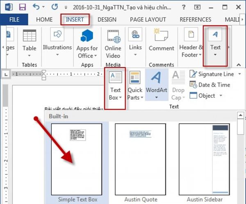Open the FILE menu

tap(14, 19)
